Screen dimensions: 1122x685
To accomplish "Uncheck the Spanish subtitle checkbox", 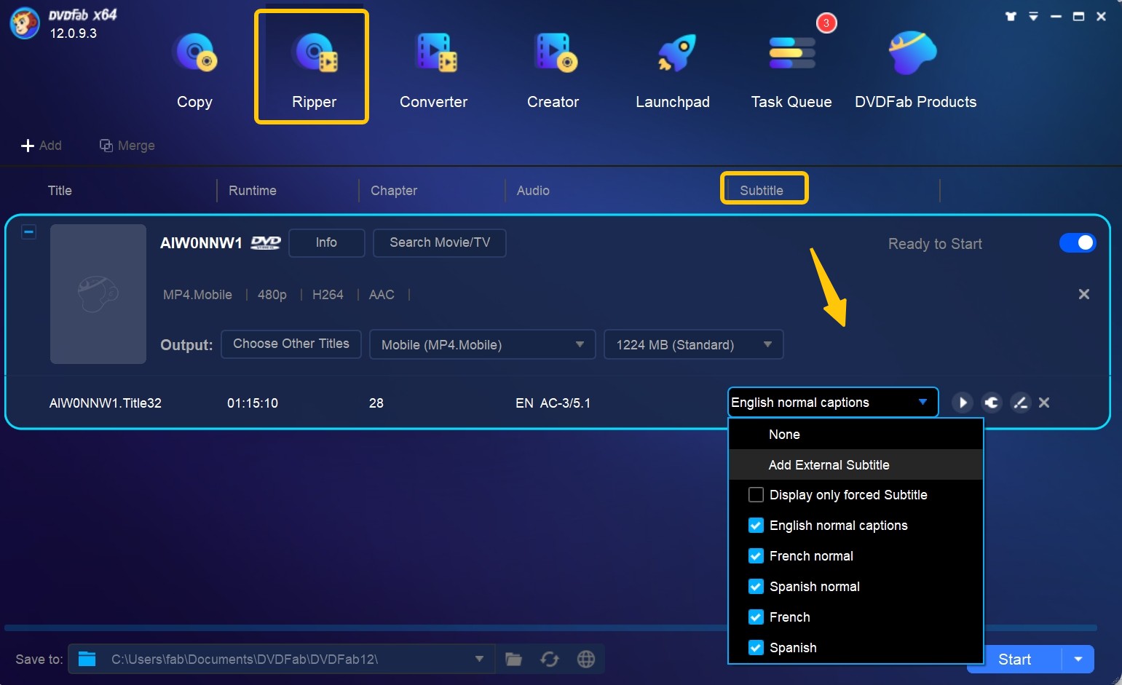I will pos(756,648).
